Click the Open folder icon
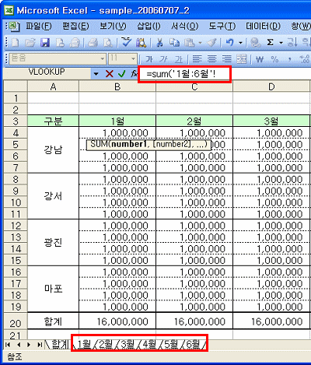This screenshot has height=365, width=311. pyautogui.click(x=30, y=43)
